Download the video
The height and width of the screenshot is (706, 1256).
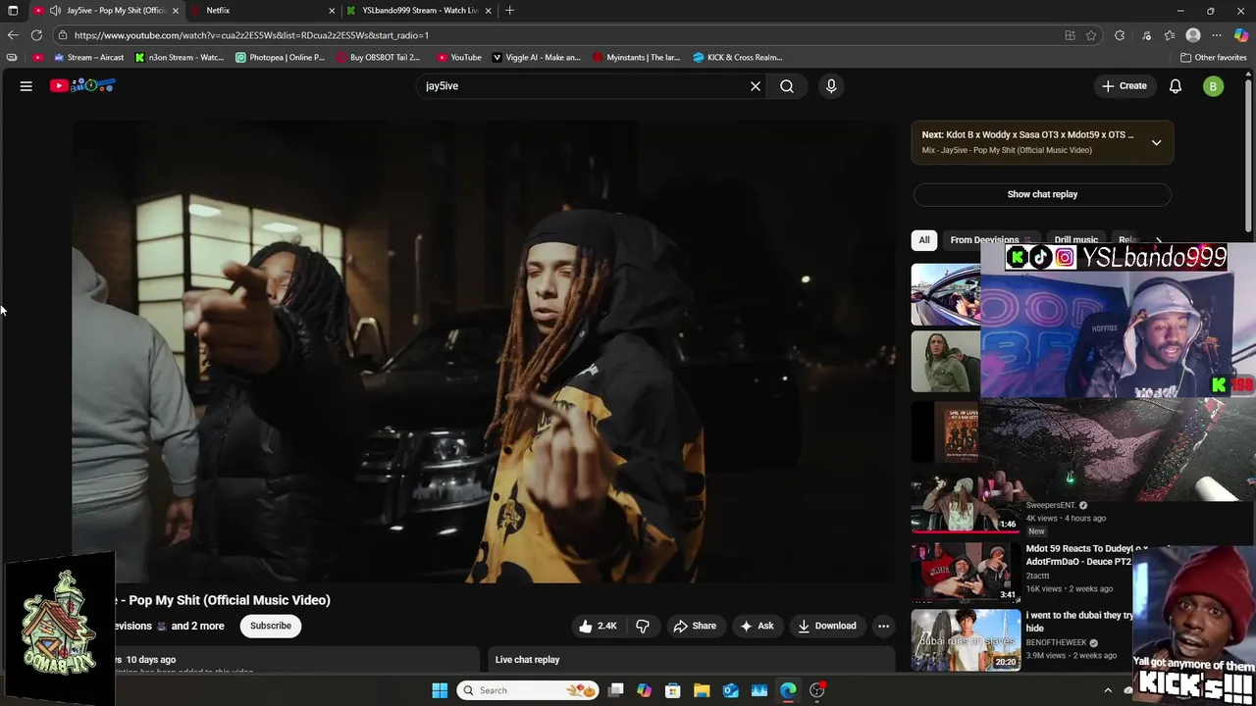(827, 626)
